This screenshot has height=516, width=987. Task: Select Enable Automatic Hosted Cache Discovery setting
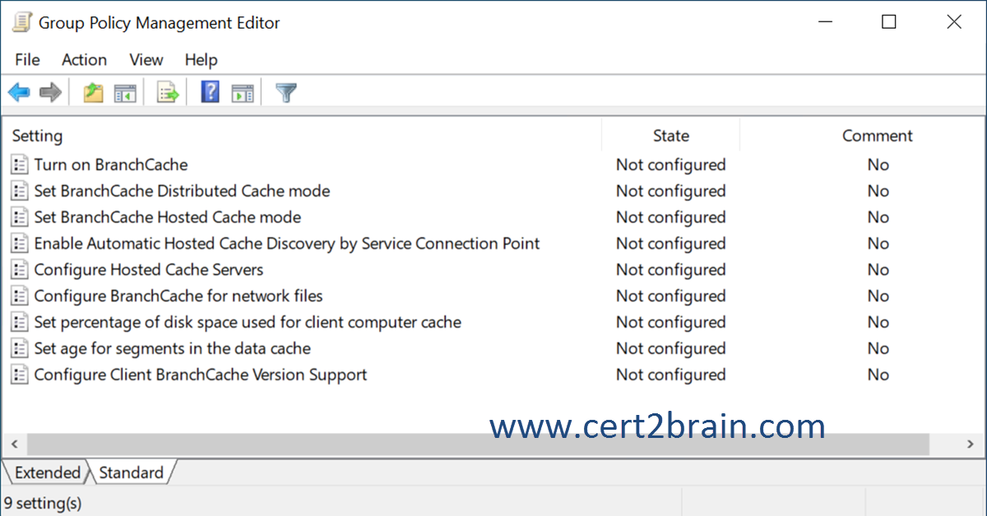[x=287, y=243]
